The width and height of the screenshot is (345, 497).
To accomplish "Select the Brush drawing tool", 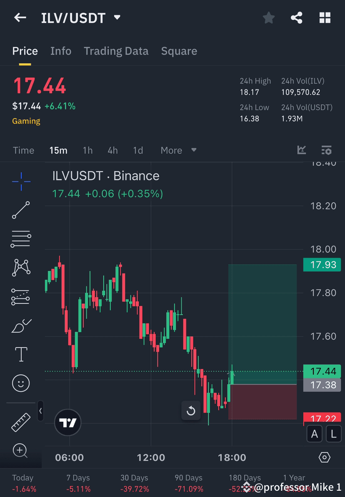I will [21, 325].
